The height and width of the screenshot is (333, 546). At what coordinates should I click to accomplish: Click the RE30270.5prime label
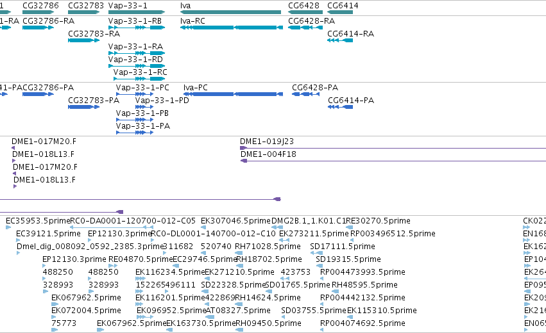coord(378,221)
